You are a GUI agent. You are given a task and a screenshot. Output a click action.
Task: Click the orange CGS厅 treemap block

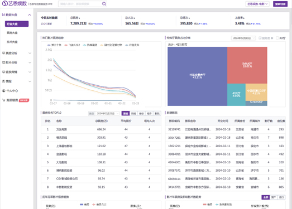point(256,92)
